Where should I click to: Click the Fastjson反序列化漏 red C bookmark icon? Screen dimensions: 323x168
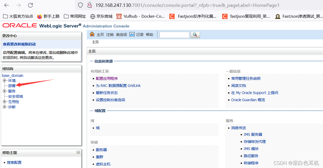[x=172, y=16]
